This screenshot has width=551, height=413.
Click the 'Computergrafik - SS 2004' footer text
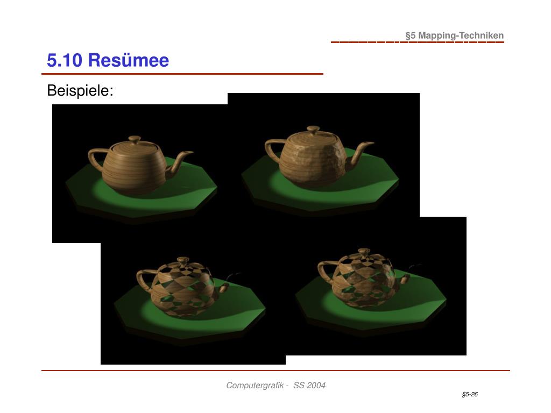[276, 385]
